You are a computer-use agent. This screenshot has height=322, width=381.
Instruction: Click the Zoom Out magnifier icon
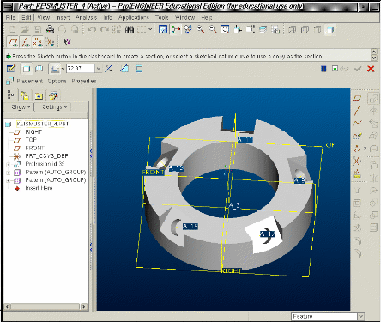pyautogui.click(x=213, y=29)
